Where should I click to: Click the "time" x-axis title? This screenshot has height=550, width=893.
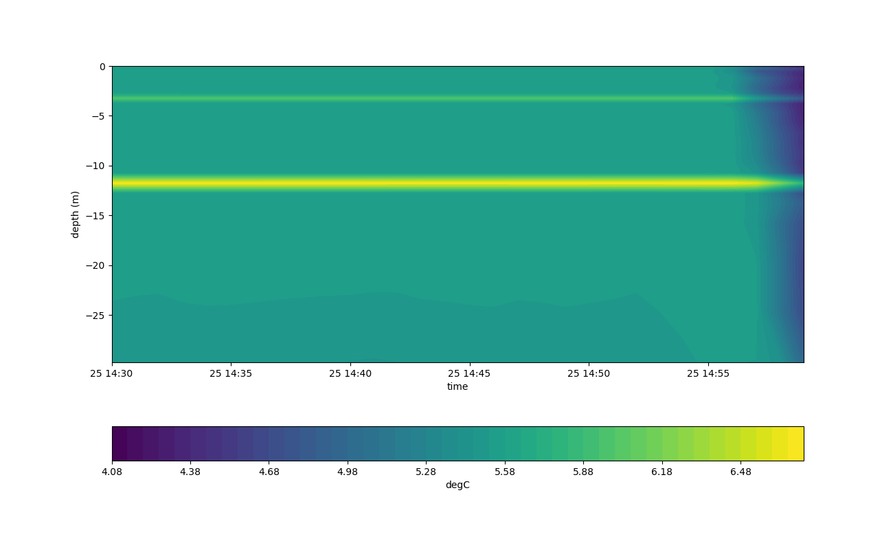(x=457, y=387)
